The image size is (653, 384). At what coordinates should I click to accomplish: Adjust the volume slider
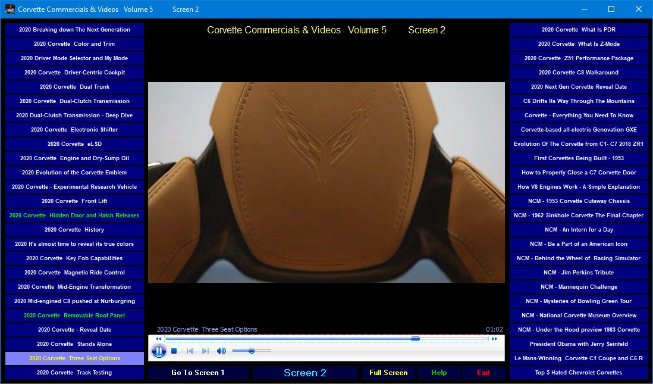(252, 351)
